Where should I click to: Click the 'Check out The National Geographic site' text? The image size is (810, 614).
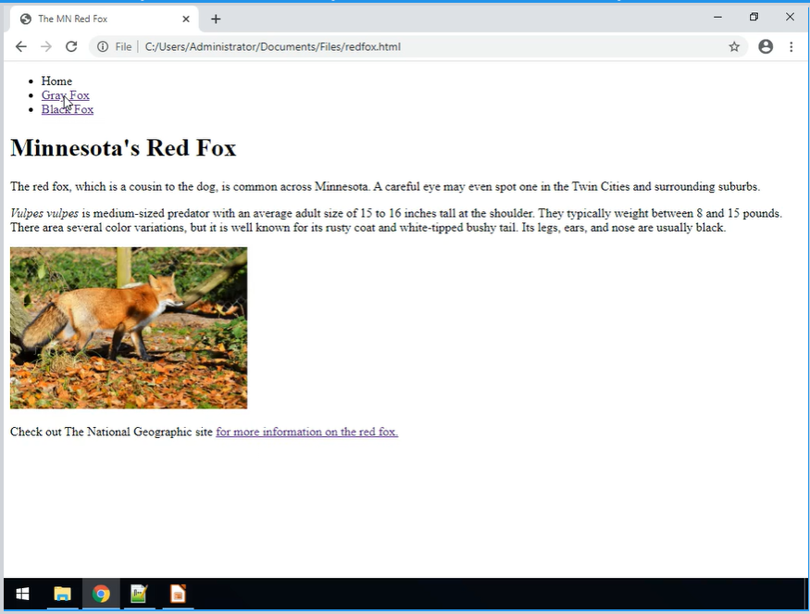coord(112,432)
